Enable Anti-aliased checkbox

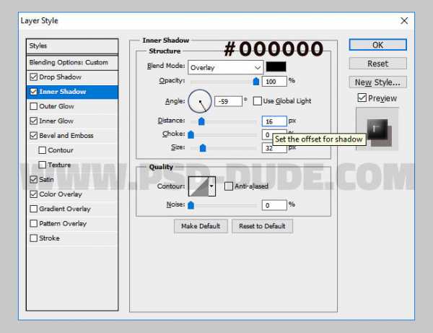[x=229, y=186]
